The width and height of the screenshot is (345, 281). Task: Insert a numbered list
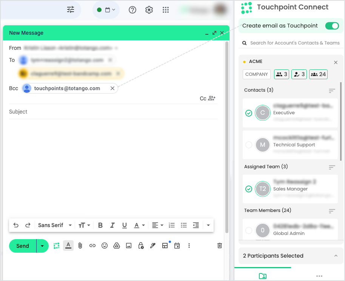click(172, 225)
